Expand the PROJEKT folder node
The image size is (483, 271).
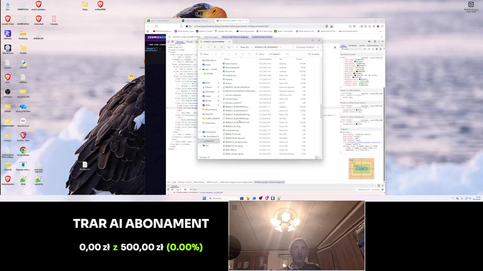coord(201,74)
